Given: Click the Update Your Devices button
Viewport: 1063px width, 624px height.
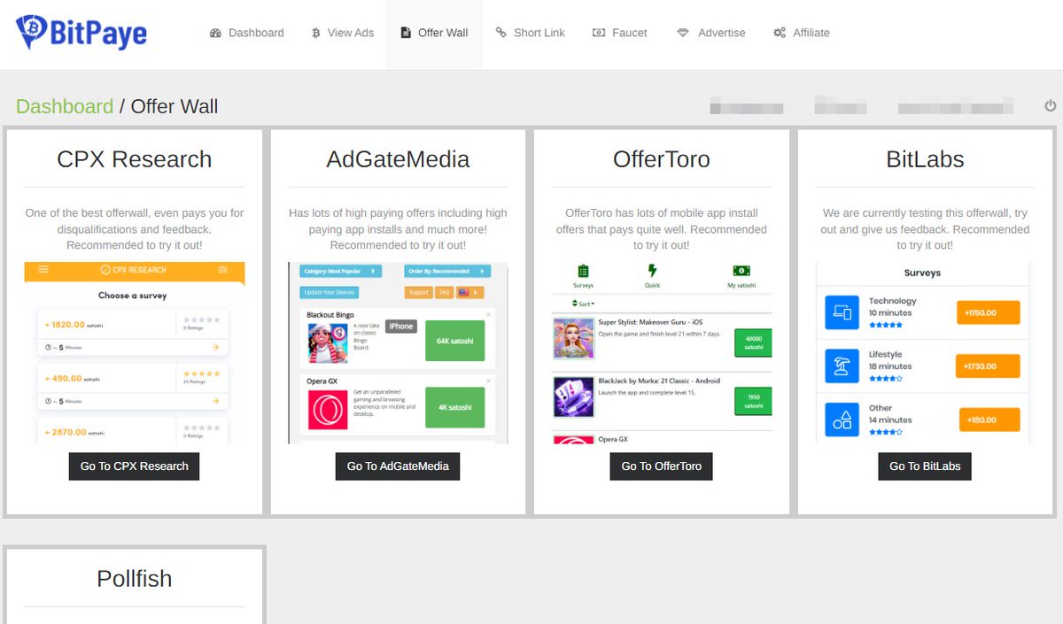Looking at the screenshot, I should (330, 292).
